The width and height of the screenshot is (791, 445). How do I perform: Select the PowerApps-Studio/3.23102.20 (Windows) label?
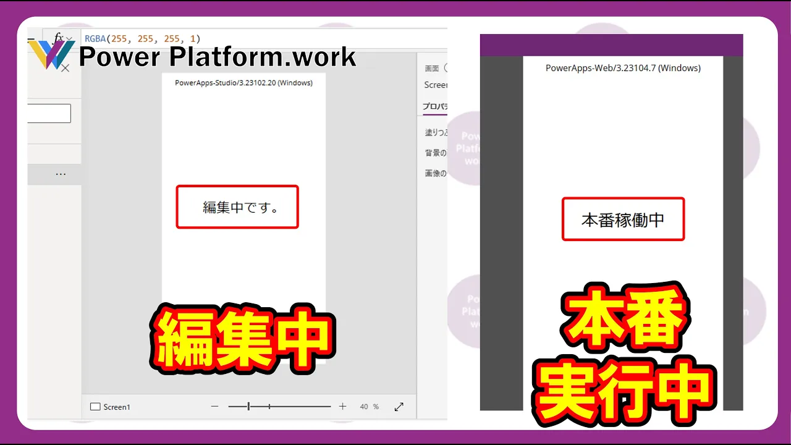point(243,83)
